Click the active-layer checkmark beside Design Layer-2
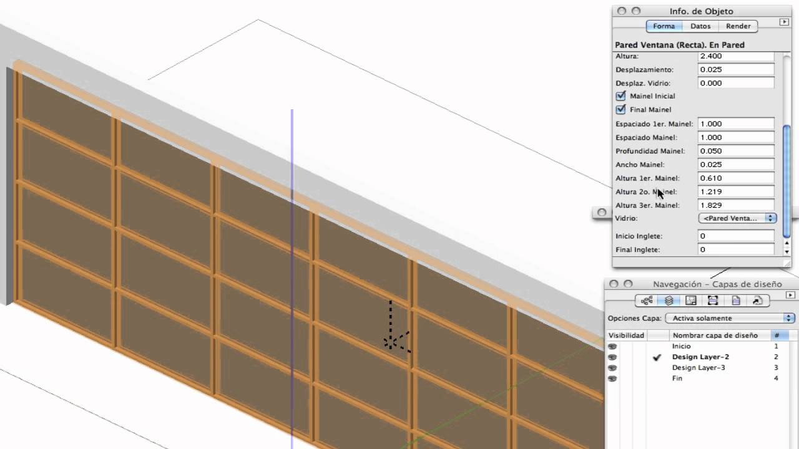Image resolution: width=799 pixels, height=449 pixels. pyautogui.click(x=657, y=357)
